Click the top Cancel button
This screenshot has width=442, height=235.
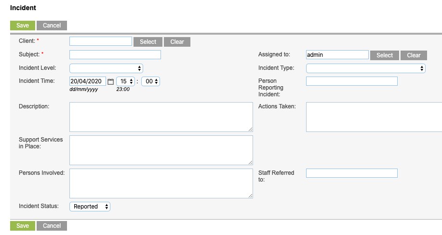click(52, 26)
